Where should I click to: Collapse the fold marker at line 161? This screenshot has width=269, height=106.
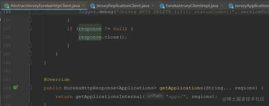point(30,62)
